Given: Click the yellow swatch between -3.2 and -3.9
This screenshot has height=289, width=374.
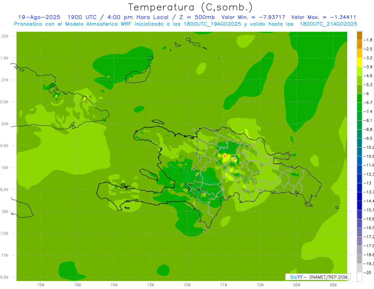Looking at the screenshot, I should click(359, 62).
